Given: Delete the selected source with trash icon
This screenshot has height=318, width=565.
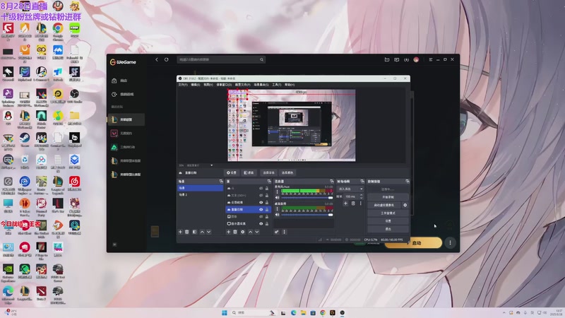Looking at the screenshot, I should pyautogui.click(x=235, y=232).
